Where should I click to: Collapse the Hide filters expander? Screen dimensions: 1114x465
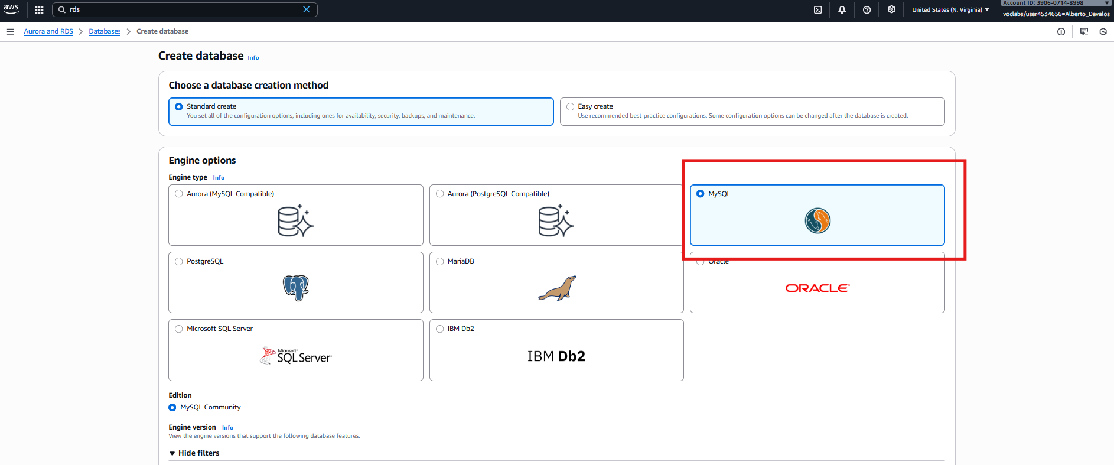[194, 453]
